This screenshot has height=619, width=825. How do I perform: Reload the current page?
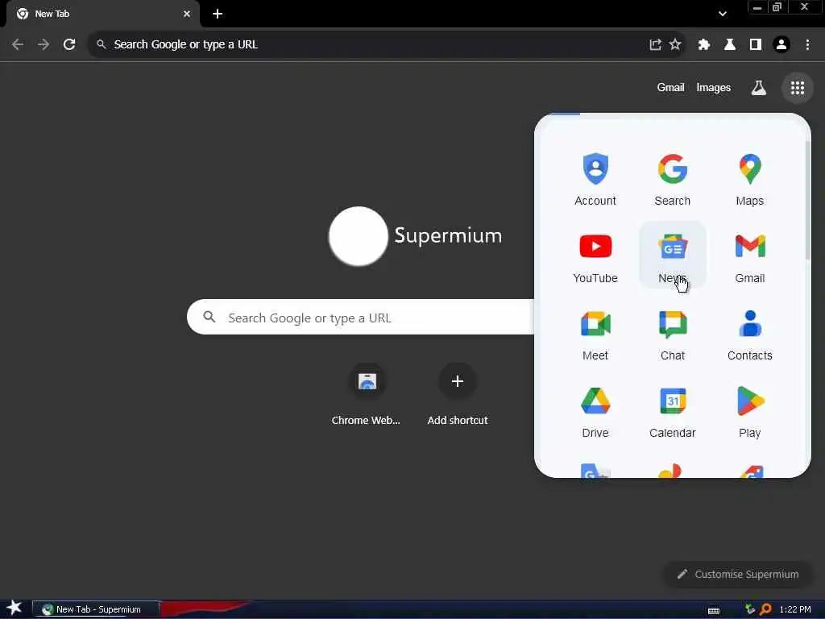tap(69, 45)
